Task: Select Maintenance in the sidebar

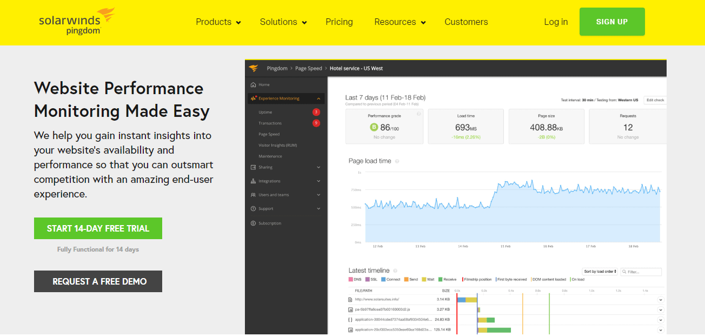Action: pos(270,156)
